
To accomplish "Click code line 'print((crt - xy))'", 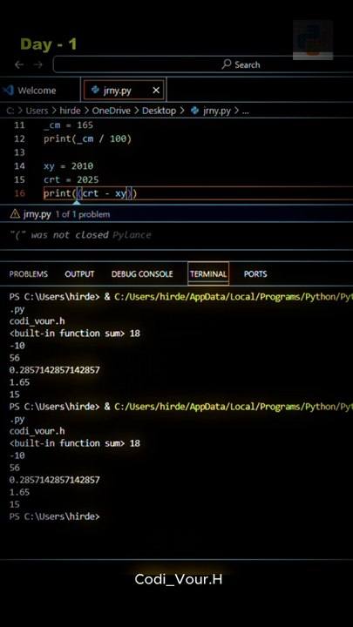I will pos(91,193).
